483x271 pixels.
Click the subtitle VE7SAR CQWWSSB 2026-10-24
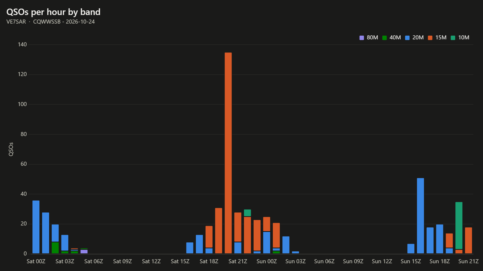pyautogui.click(x=50, y=22)
